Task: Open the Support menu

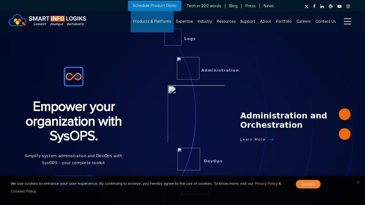Action: coord(248,21)
